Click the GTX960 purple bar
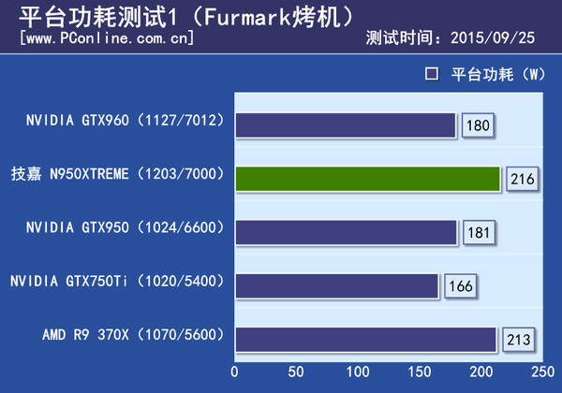The width and height of the screenshot is (562, 393). pyautogui.click(x=346, y=125)
